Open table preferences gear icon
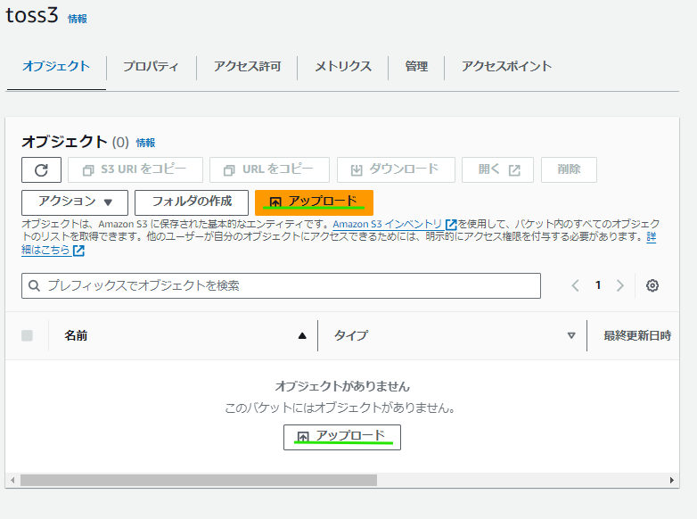This screenshot has height=519, width=697. [652, 285]
